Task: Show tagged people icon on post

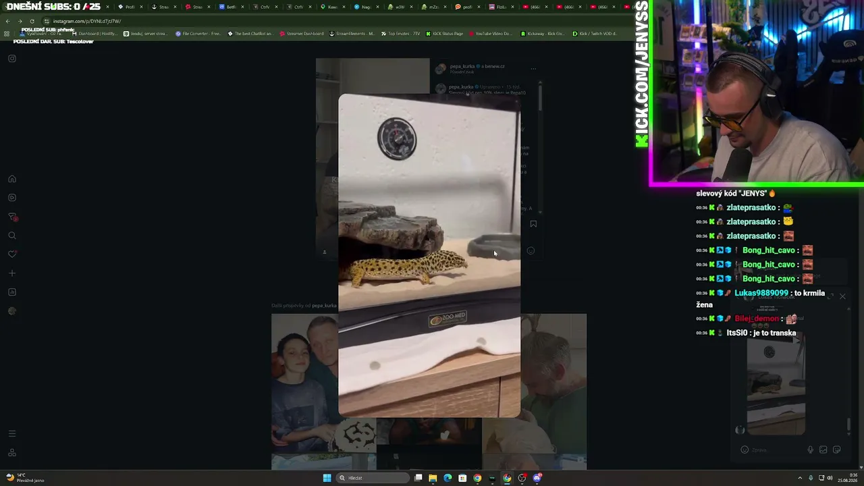Action: (325, 252)
